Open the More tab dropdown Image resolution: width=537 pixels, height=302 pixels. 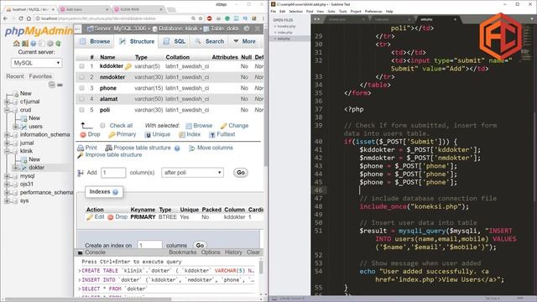[244, 41]
